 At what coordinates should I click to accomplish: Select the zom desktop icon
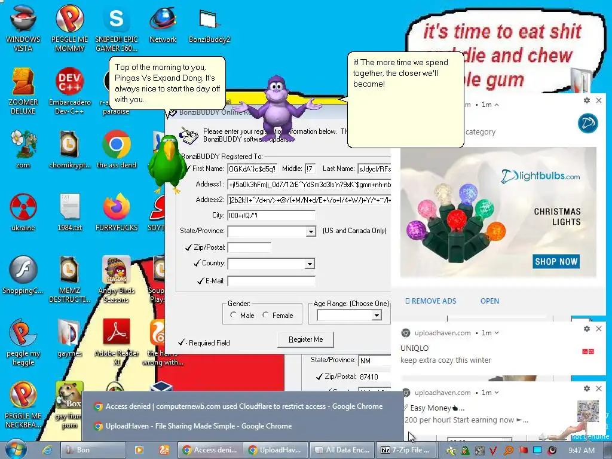click(x=23, y=150)
